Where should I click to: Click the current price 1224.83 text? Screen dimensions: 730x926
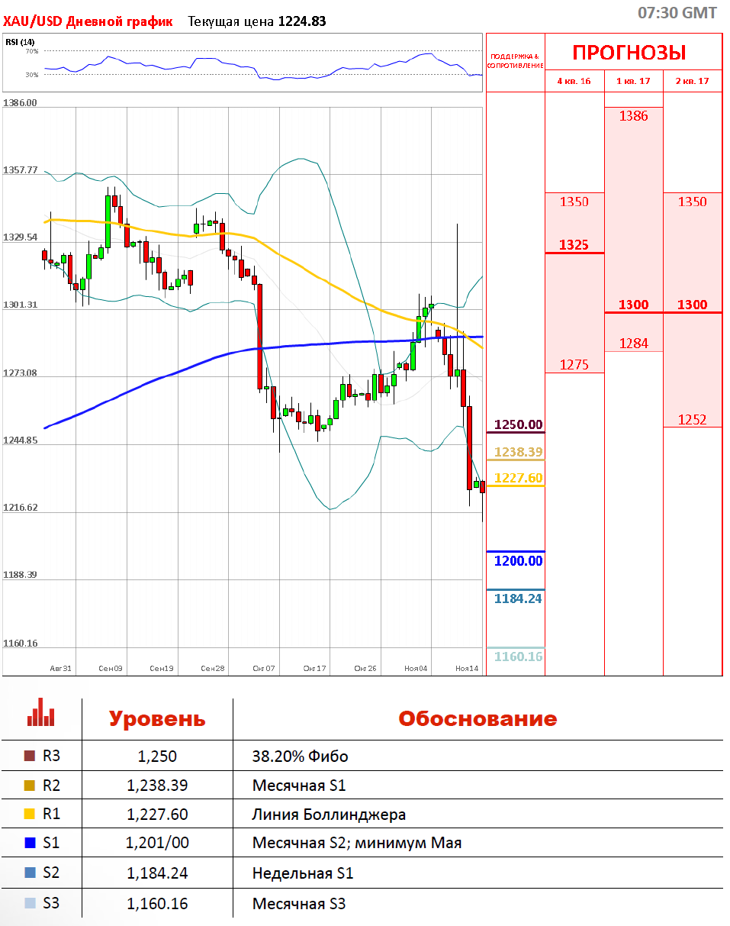click(x=301, y=21)
